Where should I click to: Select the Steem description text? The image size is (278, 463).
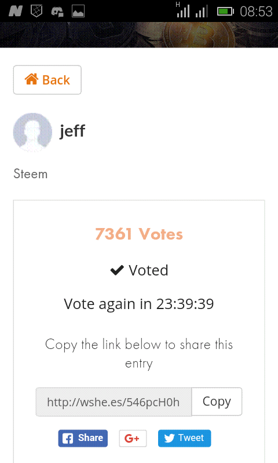(31, 174)
